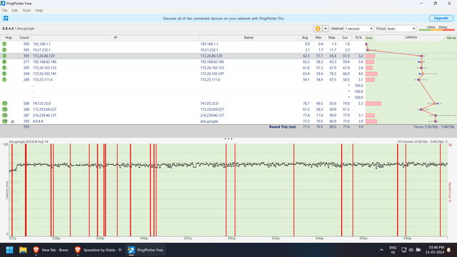
Task: Click hop 7 green circle icon
Action: [4, 79]
